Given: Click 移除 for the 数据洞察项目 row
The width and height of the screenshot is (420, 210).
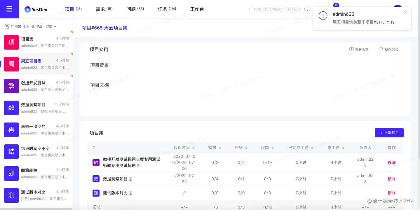Looking at the screenshot, I should click(x=391, y=179).
